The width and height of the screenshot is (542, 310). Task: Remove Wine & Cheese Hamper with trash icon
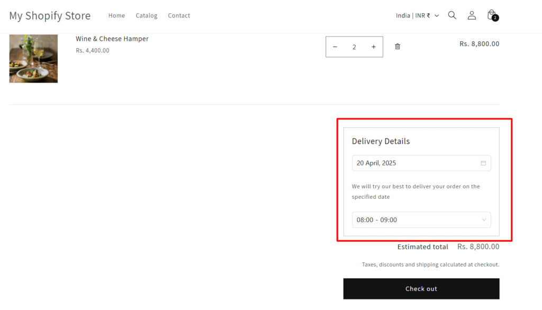[398, 47]
